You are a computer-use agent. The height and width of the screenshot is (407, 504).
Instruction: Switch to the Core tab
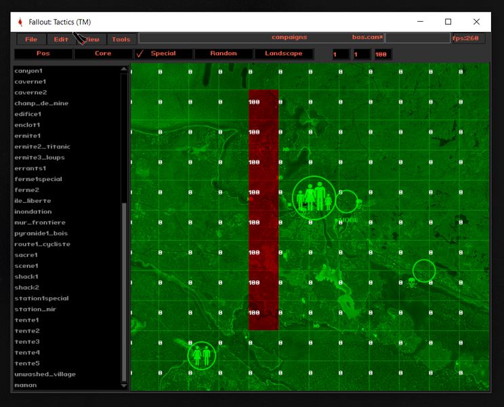coord(103,54)
